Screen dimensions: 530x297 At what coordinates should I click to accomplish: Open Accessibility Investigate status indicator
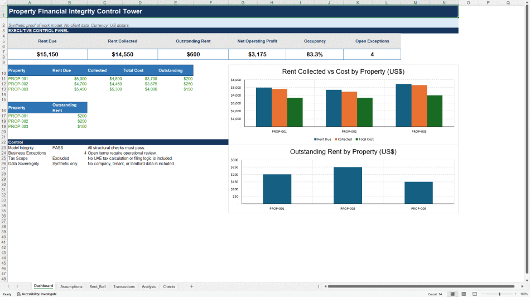37,294
